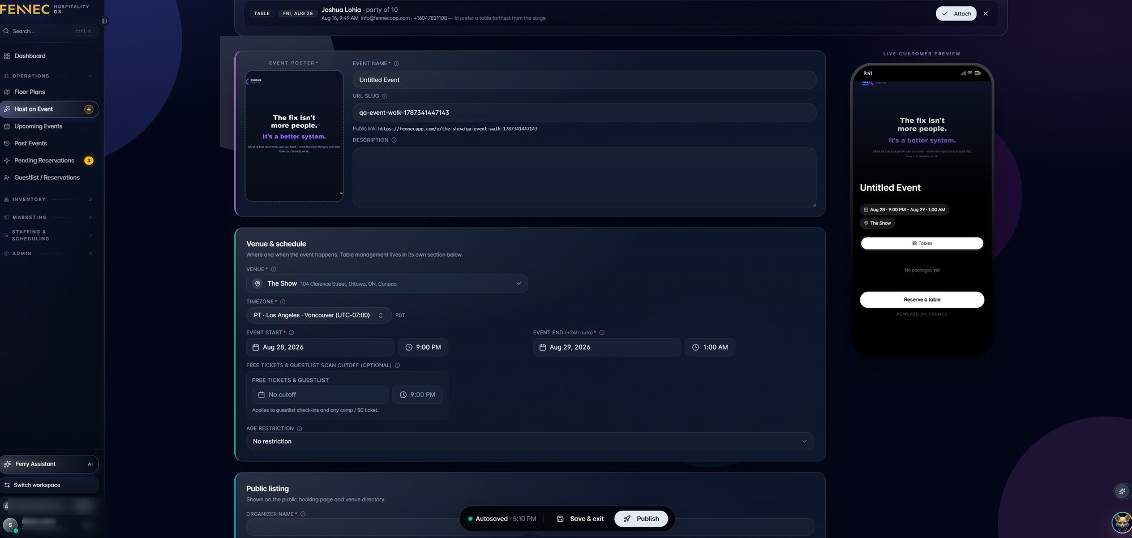The width and height of the screenshot is (1132, 538).
Task: Click the Past Events history icon
Action: point(7,144)
